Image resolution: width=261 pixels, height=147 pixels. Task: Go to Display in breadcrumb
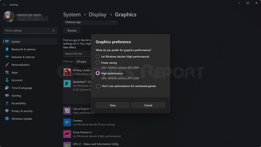click(98, 14)
